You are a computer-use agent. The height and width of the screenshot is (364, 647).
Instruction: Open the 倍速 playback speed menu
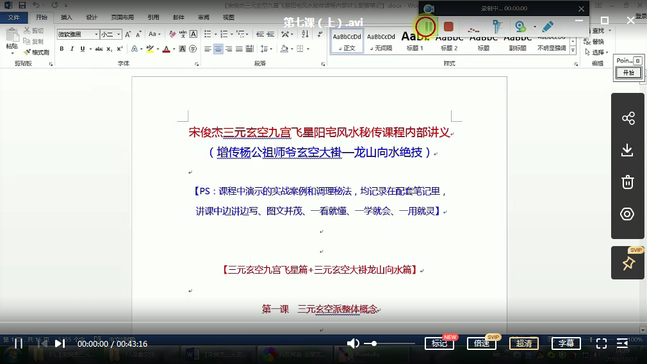[x=481, y=343]
